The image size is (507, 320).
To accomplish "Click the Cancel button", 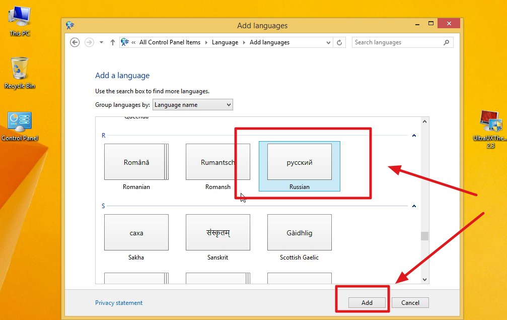I will [x=410, y=302].
